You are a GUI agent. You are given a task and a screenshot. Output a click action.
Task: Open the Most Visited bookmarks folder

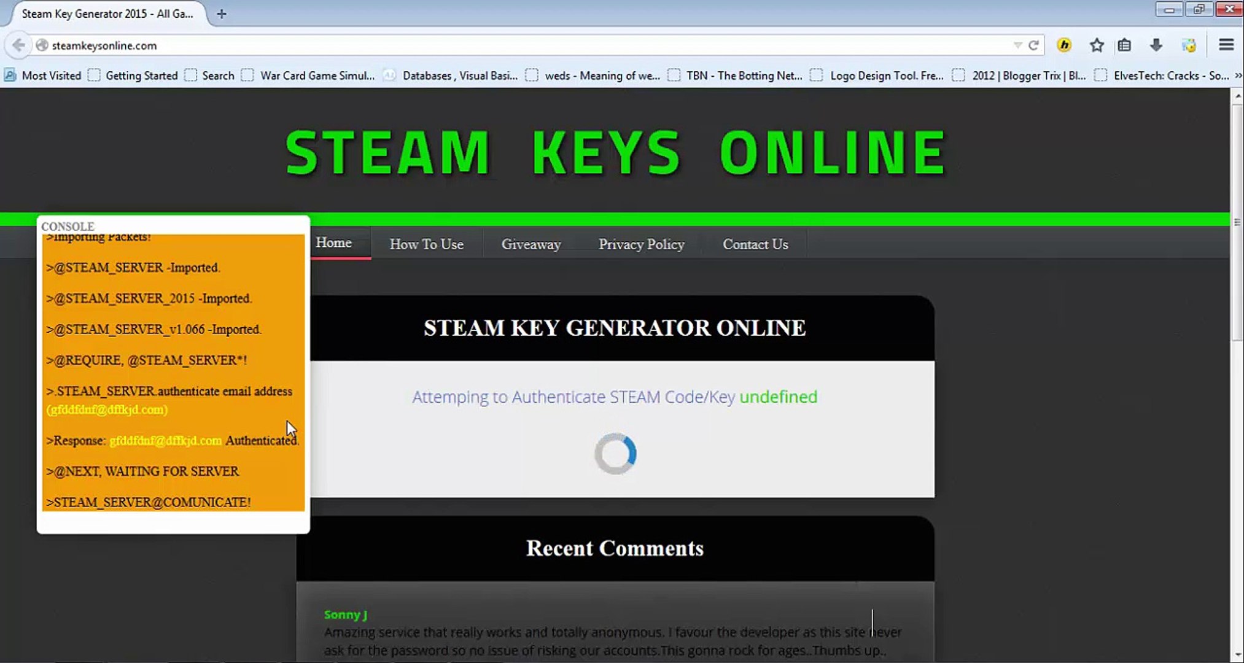point(43,76)
